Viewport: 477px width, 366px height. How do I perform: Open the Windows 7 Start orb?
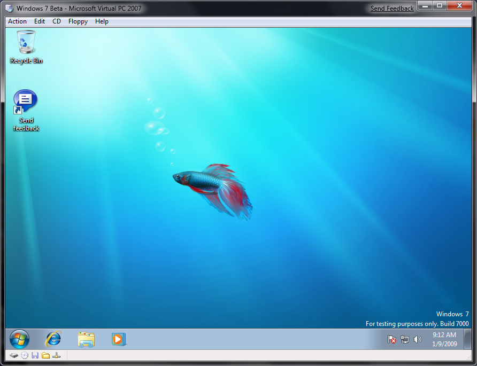point(19,339)
